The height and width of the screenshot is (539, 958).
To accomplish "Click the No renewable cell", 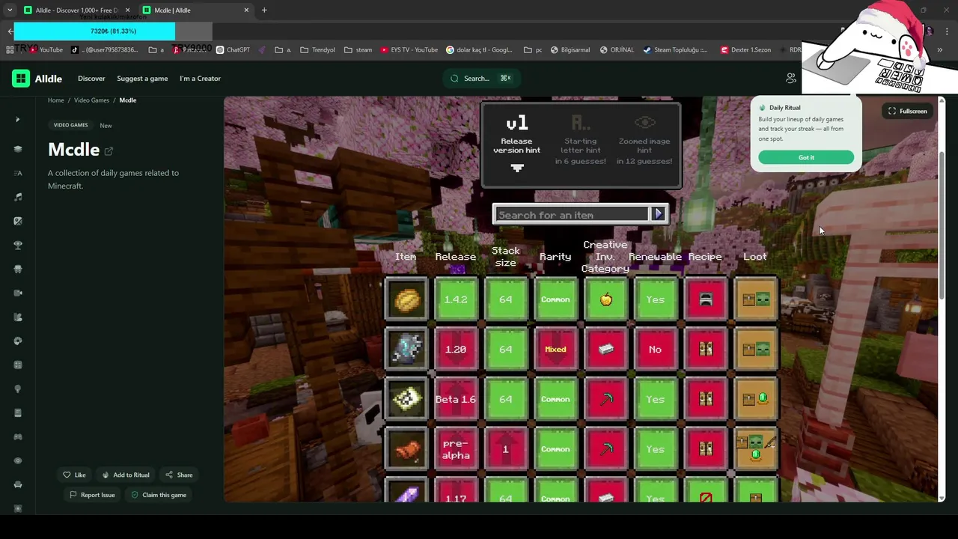I will tap(655, 350).
